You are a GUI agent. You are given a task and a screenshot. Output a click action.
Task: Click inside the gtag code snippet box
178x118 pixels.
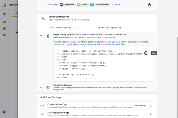point(103,64)
